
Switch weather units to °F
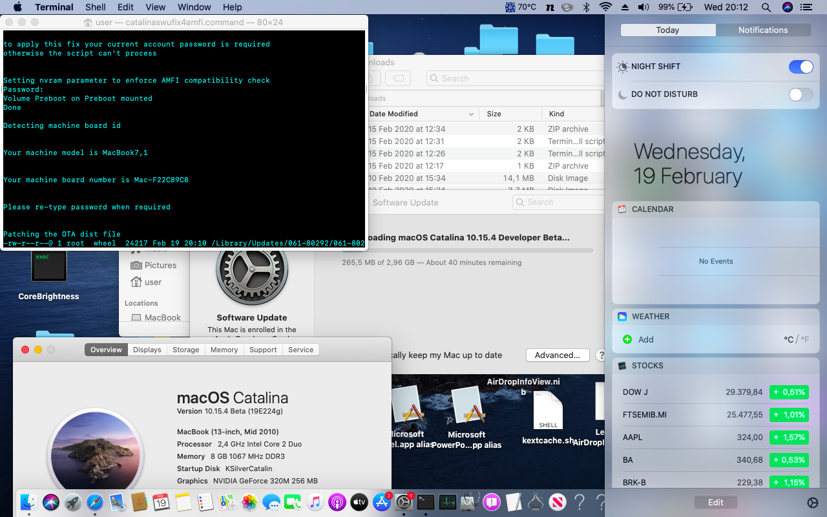tap(805, 339)
